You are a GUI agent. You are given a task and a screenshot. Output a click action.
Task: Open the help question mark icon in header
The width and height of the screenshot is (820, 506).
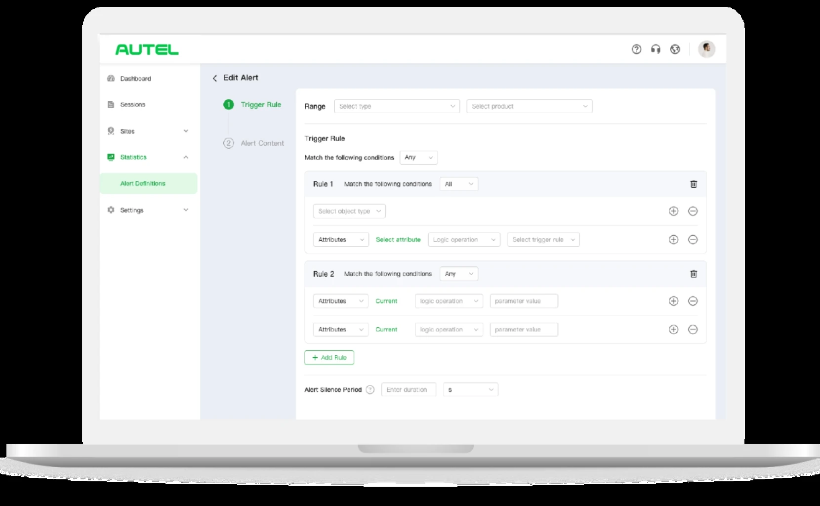(636, 49)
